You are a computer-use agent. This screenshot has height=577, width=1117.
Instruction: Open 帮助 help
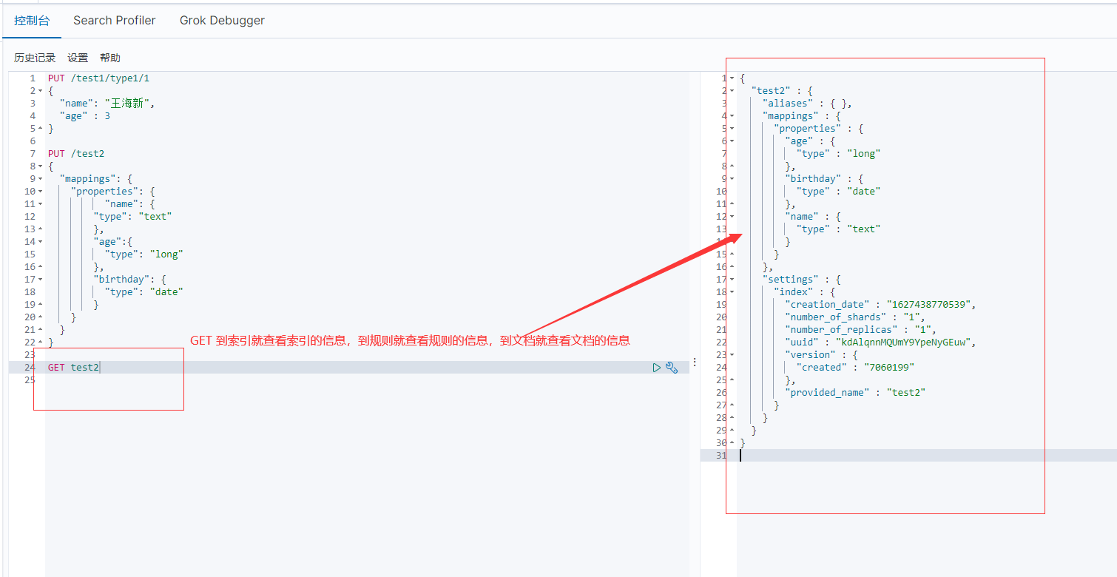click(110, 58)
